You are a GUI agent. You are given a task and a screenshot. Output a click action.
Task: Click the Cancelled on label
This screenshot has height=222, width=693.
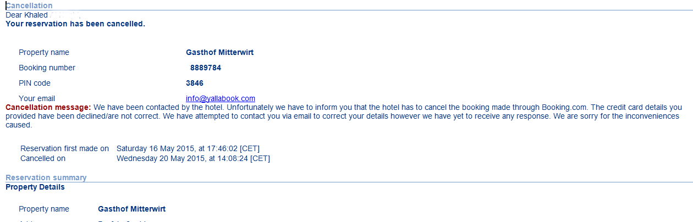click(43, 159)
